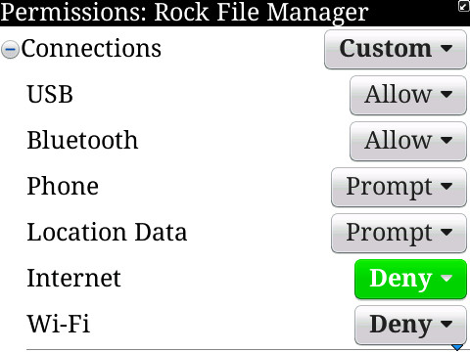Collapse the Connections section minus icon
Viewport: 470px width, 352px height.
[10, 50]
